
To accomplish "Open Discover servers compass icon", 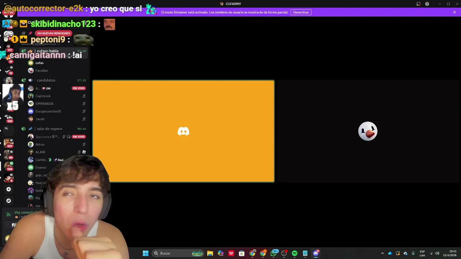I will point(9,201).
